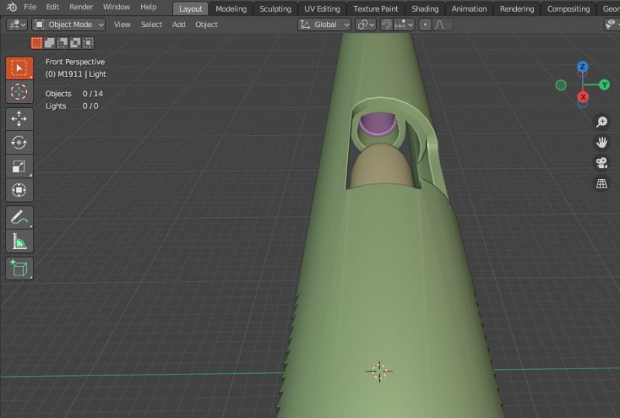620x418 pixels.
Task: Click the '(0) M1911 | Light' text
Action: [x=75, y=74]
